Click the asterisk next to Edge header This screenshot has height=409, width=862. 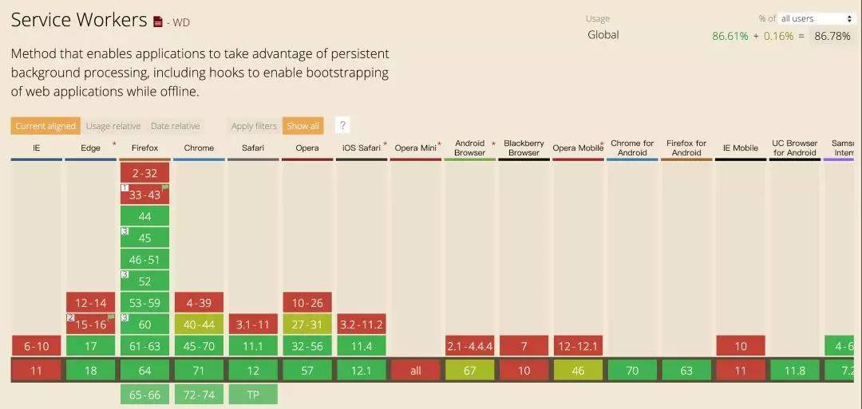pyautogui.click(x=114, y=144)
